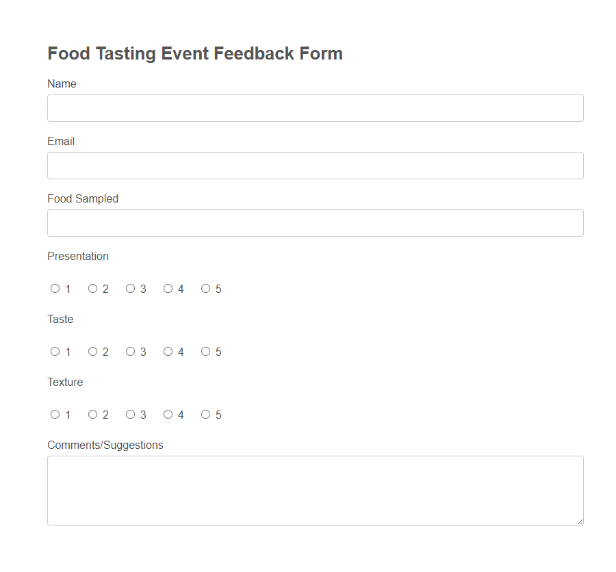Select rating 3 for Taste
616x572 pixels.
pos(130,351)
